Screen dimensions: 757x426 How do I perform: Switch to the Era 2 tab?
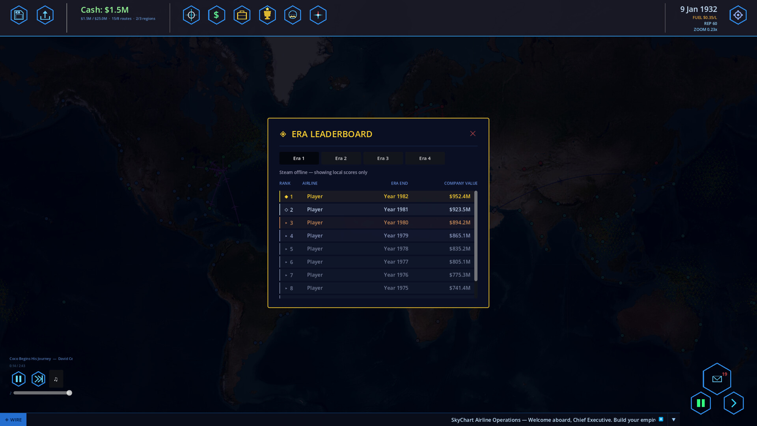(x=341, y=158)
